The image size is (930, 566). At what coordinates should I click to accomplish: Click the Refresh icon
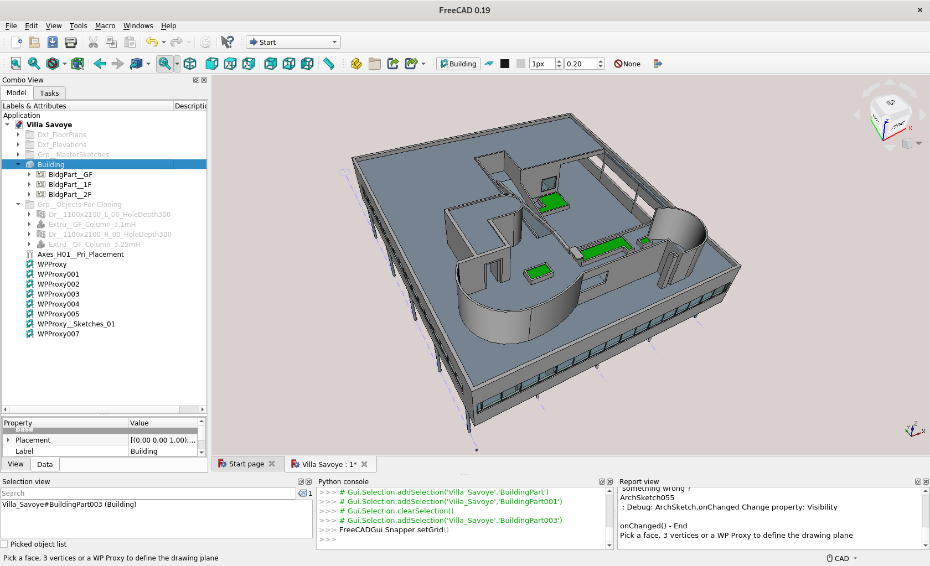click(205, 42)
